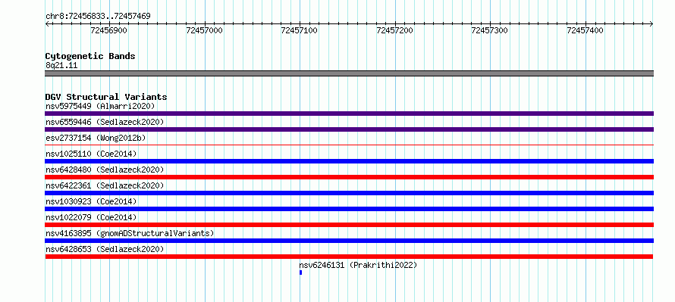Open nsv6559446 (Sedlazeck2020) variant label
This screenshot has width=675, height=302.
click(105, 122)
